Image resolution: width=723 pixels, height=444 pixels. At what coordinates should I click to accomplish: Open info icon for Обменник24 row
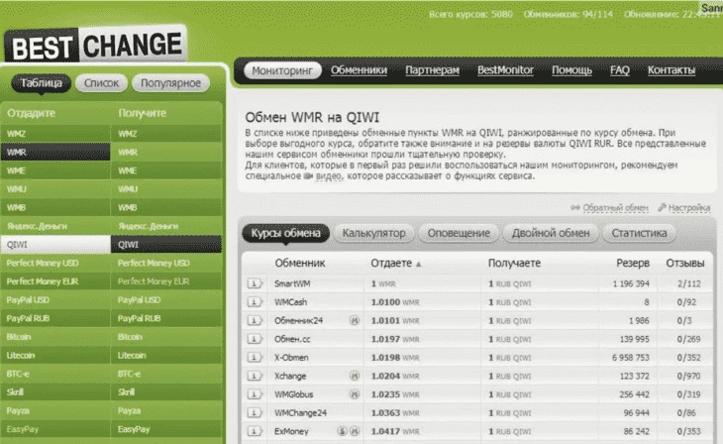tap(255, 320)
